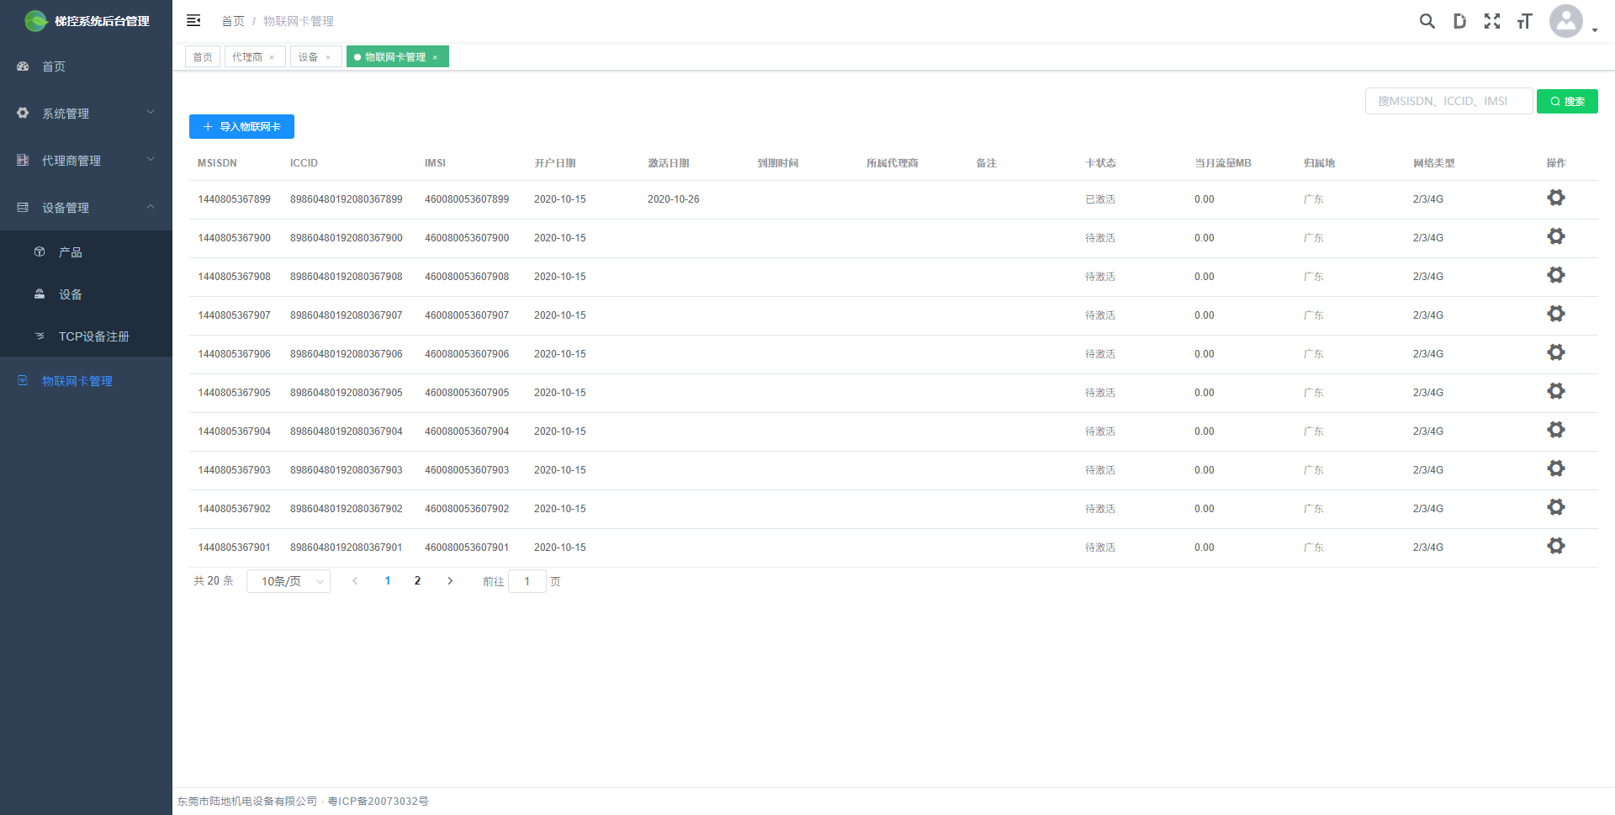Open TCP设备注册 in the sidebar
The height and width of the screenshot is (815, 1615).
point(86,336)
